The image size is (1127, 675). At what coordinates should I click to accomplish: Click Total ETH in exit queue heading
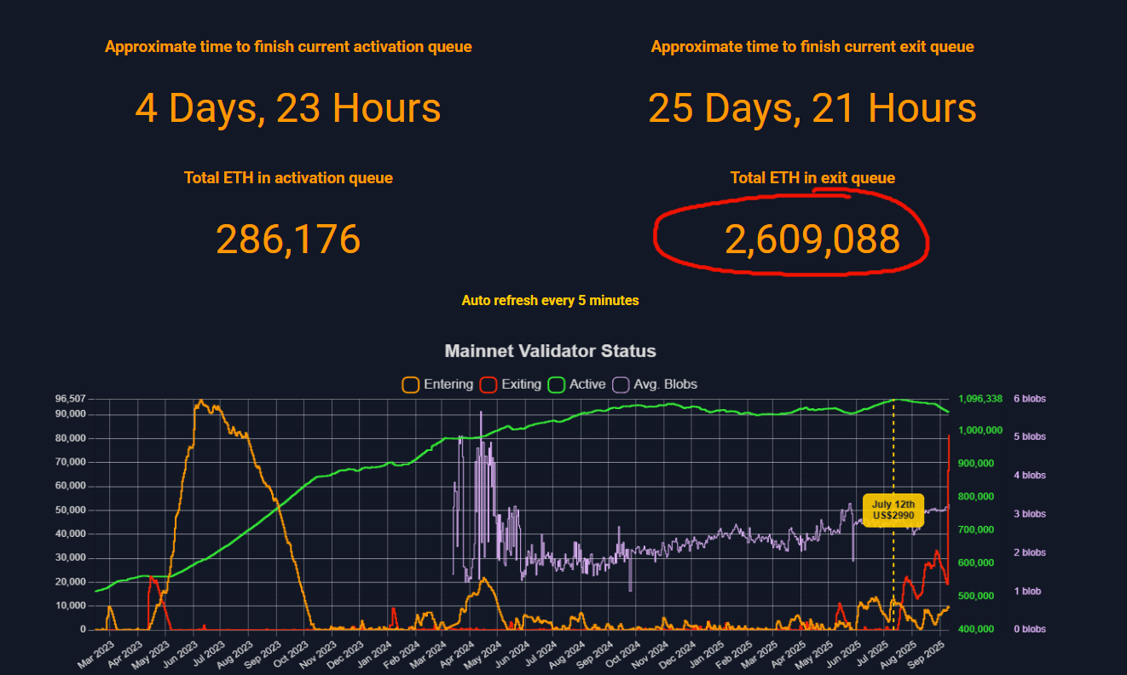[x=812, y=178]
